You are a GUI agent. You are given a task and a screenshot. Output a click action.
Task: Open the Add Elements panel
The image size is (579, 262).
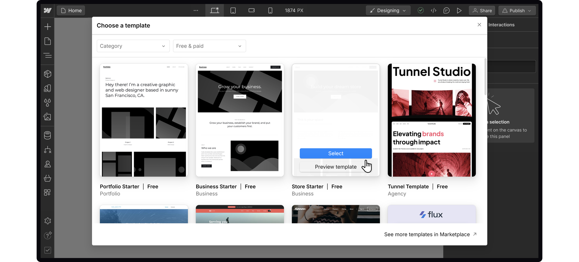click(47, 26)
